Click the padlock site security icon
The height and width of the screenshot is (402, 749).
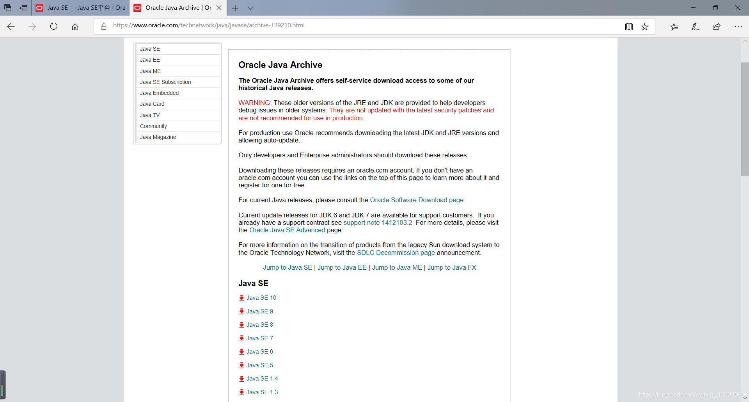click(104, 27)
